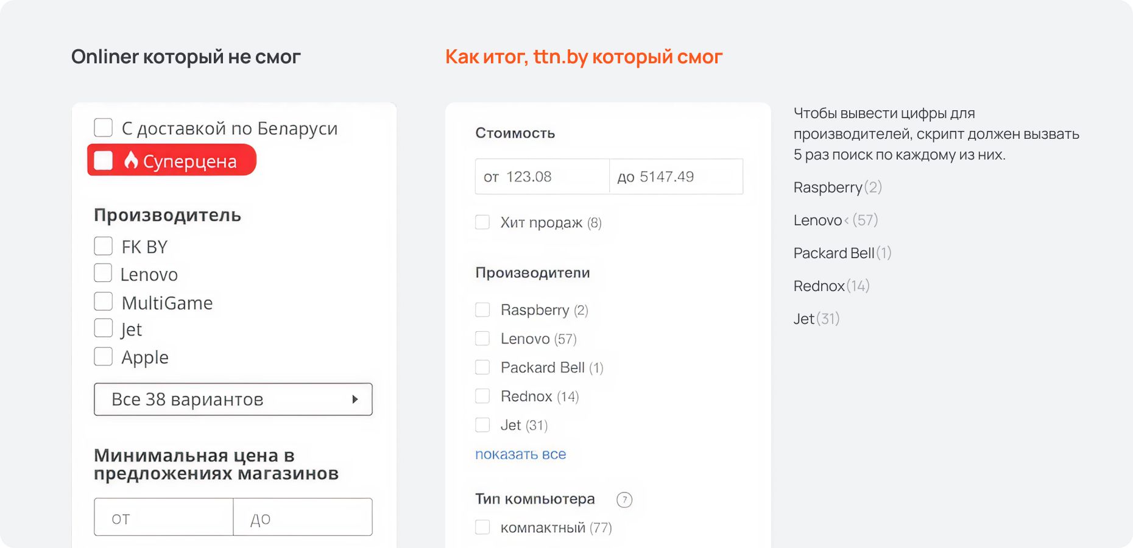The height and width of the screenshot is (548, 1133).
Task: Click the arrow icon in Все 38 вариантов
Action: [355, 399]
